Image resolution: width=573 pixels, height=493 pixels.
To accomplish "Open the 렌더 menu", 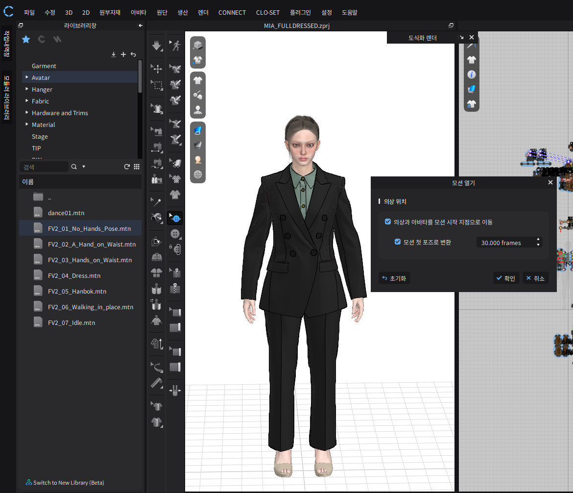I will [203, 12].
